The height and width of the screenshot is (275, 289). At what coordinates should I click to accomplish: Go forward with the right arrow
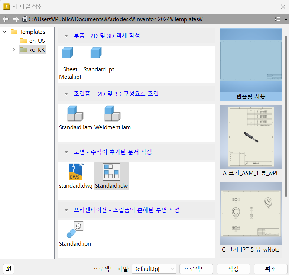point(16,19)
